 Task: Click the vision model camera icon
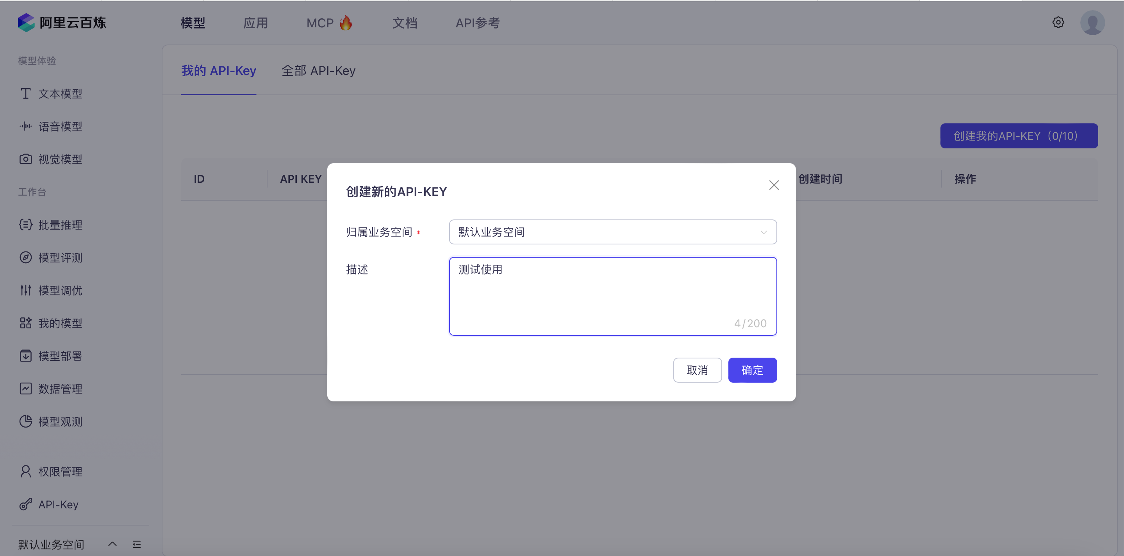coord(25,159)
